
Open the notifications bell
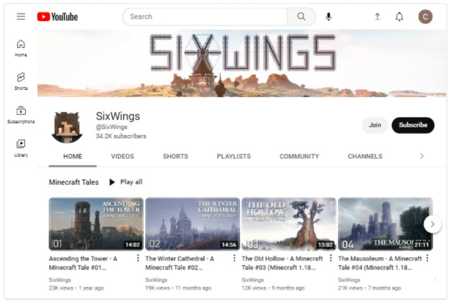(x=399, y=17)
